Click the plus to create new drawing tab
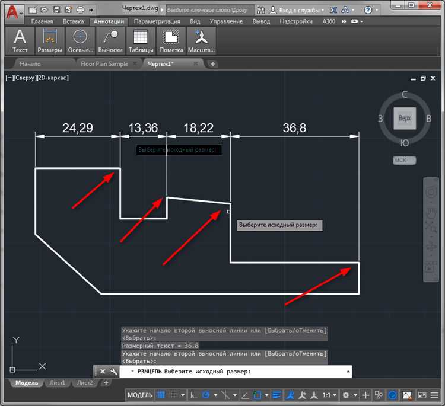Viewport: 445px width, 406px height. 212,64
